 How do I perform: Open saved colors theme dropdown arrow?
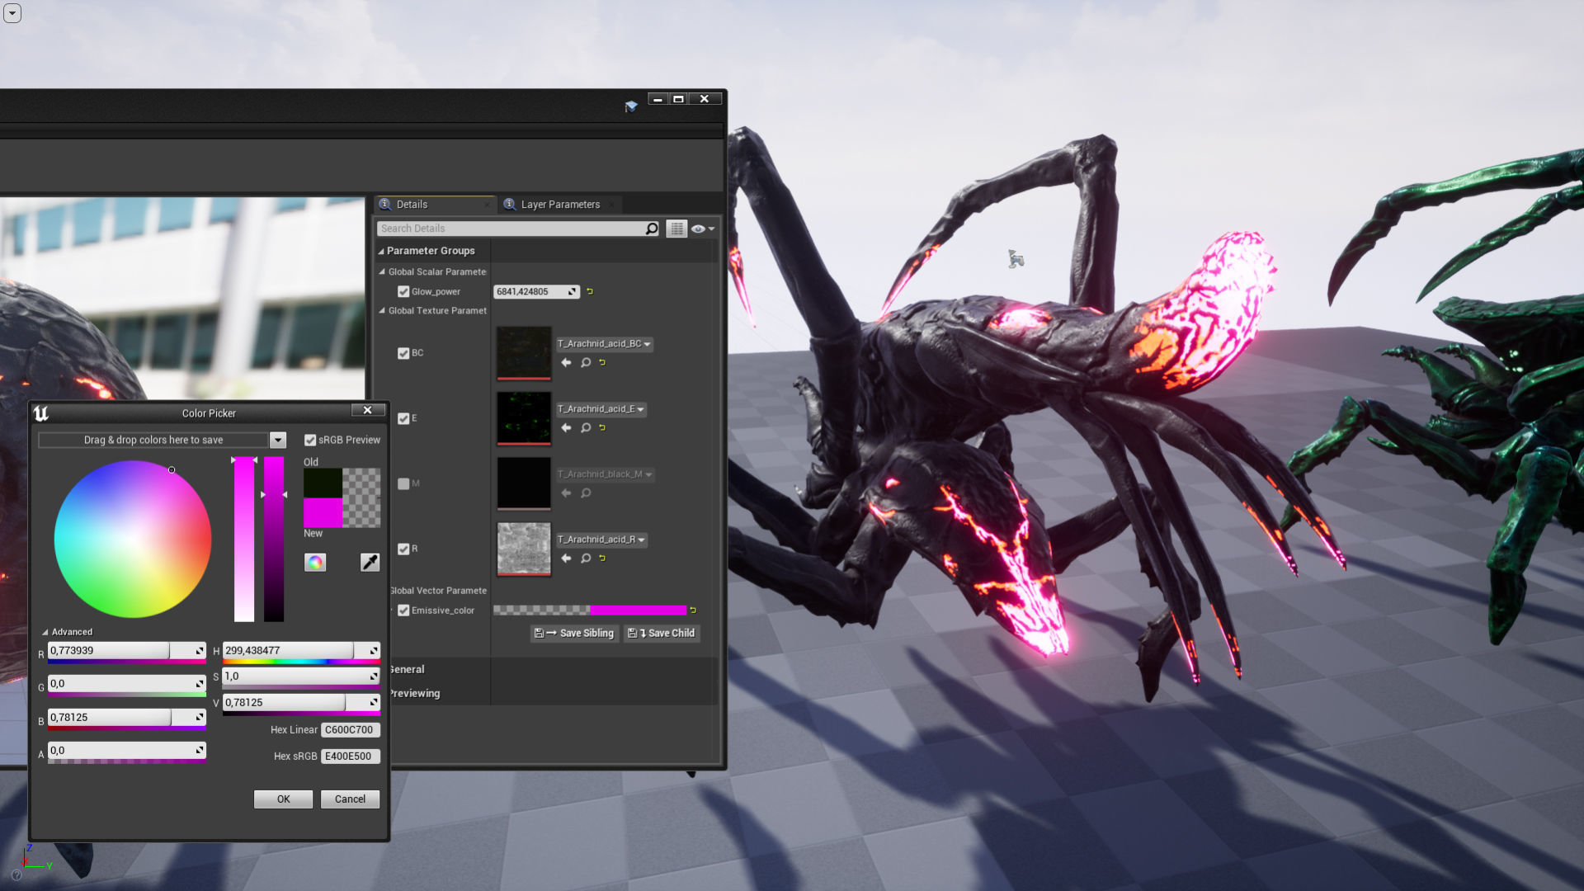tap(278, 441)
